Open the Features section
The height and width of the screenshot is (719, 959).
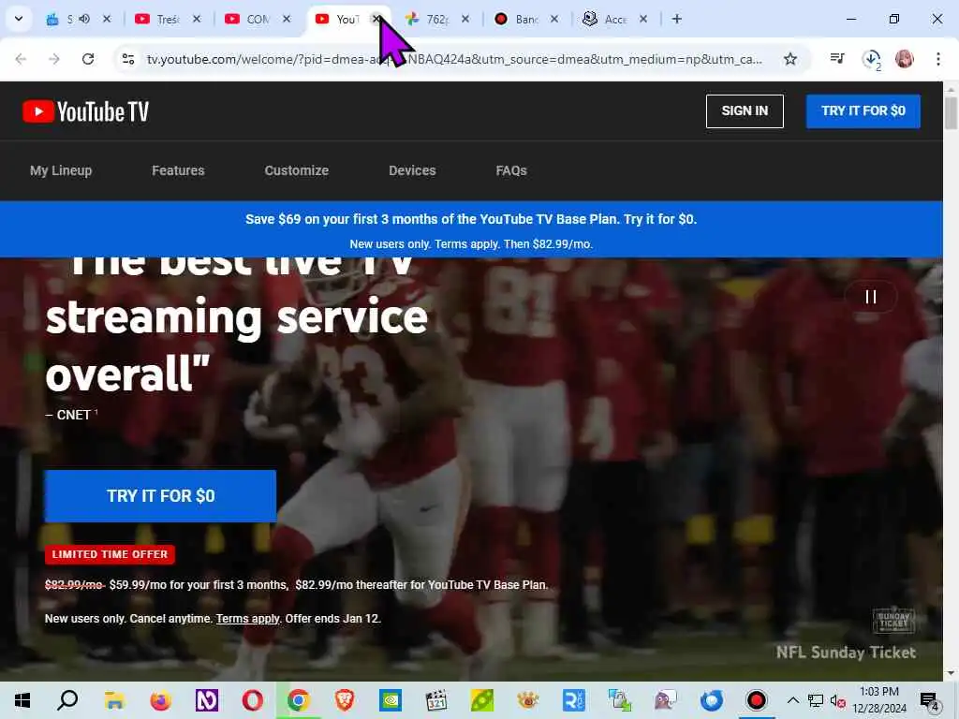click(178, 170)
